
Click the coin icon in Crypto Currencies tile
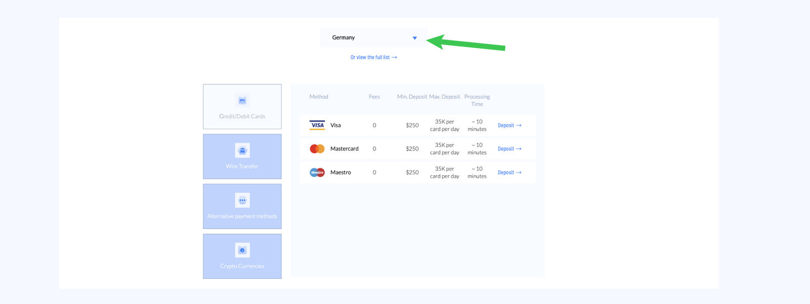pyautogui.click(x=242, y=250)
